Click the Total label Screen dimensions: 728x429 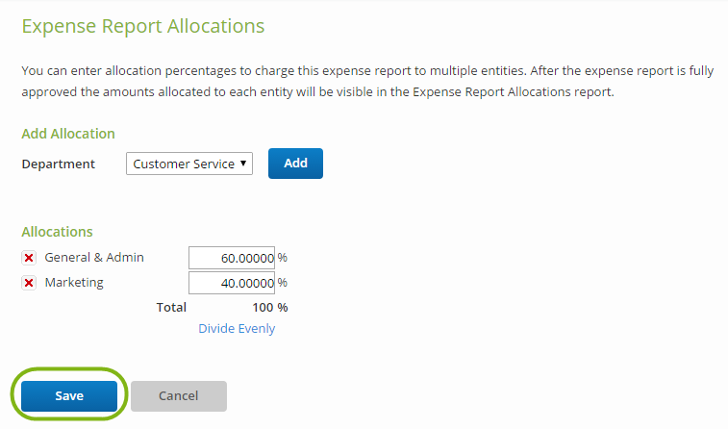[171, 308]
